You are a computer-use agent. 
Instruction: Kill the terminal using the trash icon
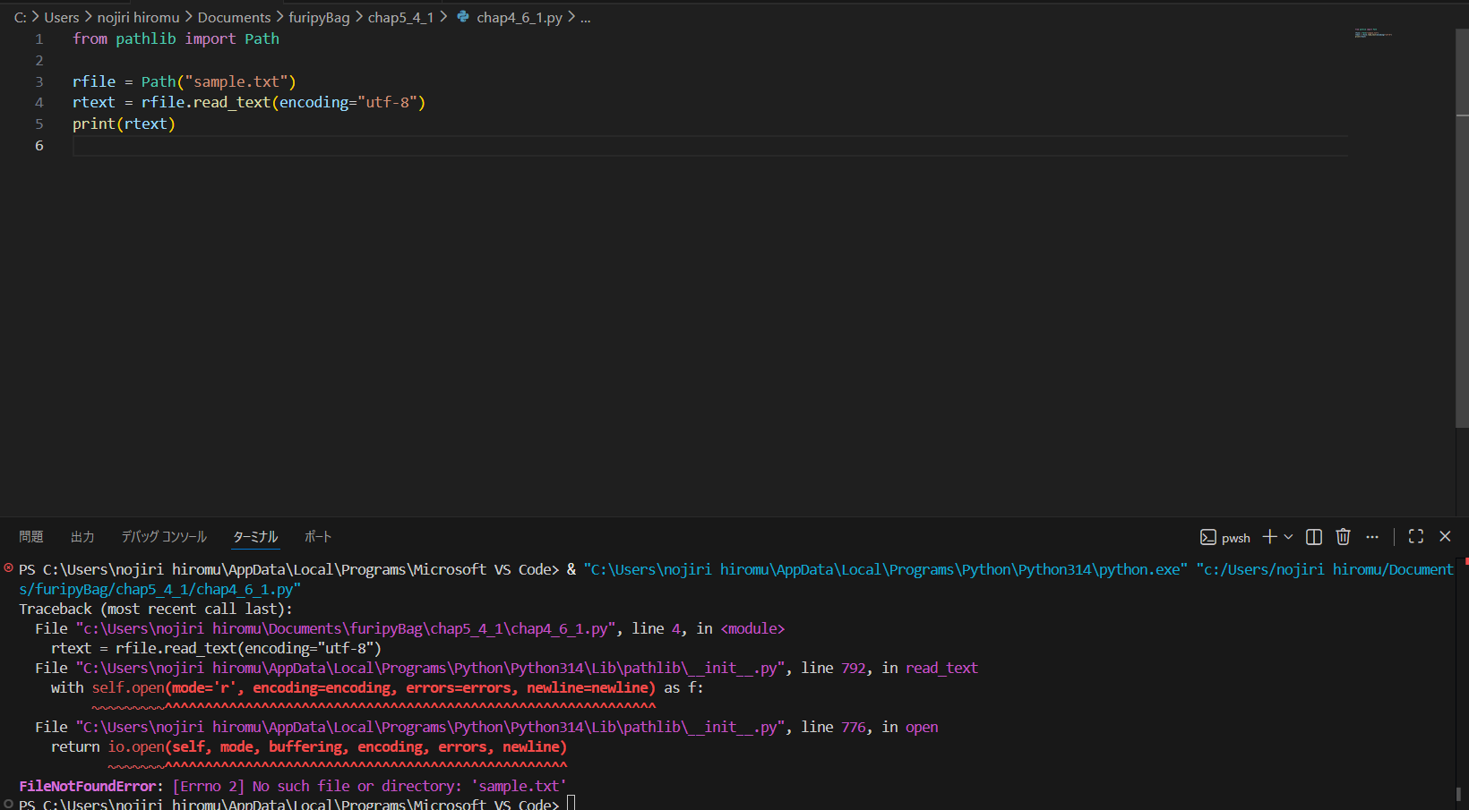pos(1343,537)
